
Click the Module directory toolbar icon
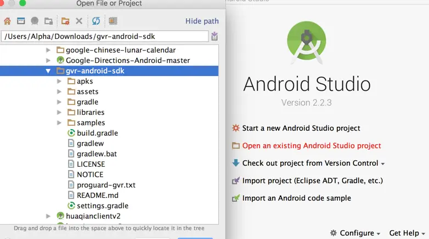(49, 21)
